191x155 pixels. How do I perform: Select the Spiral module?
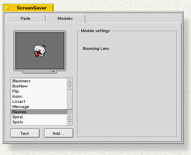click(x=39, y=117)
